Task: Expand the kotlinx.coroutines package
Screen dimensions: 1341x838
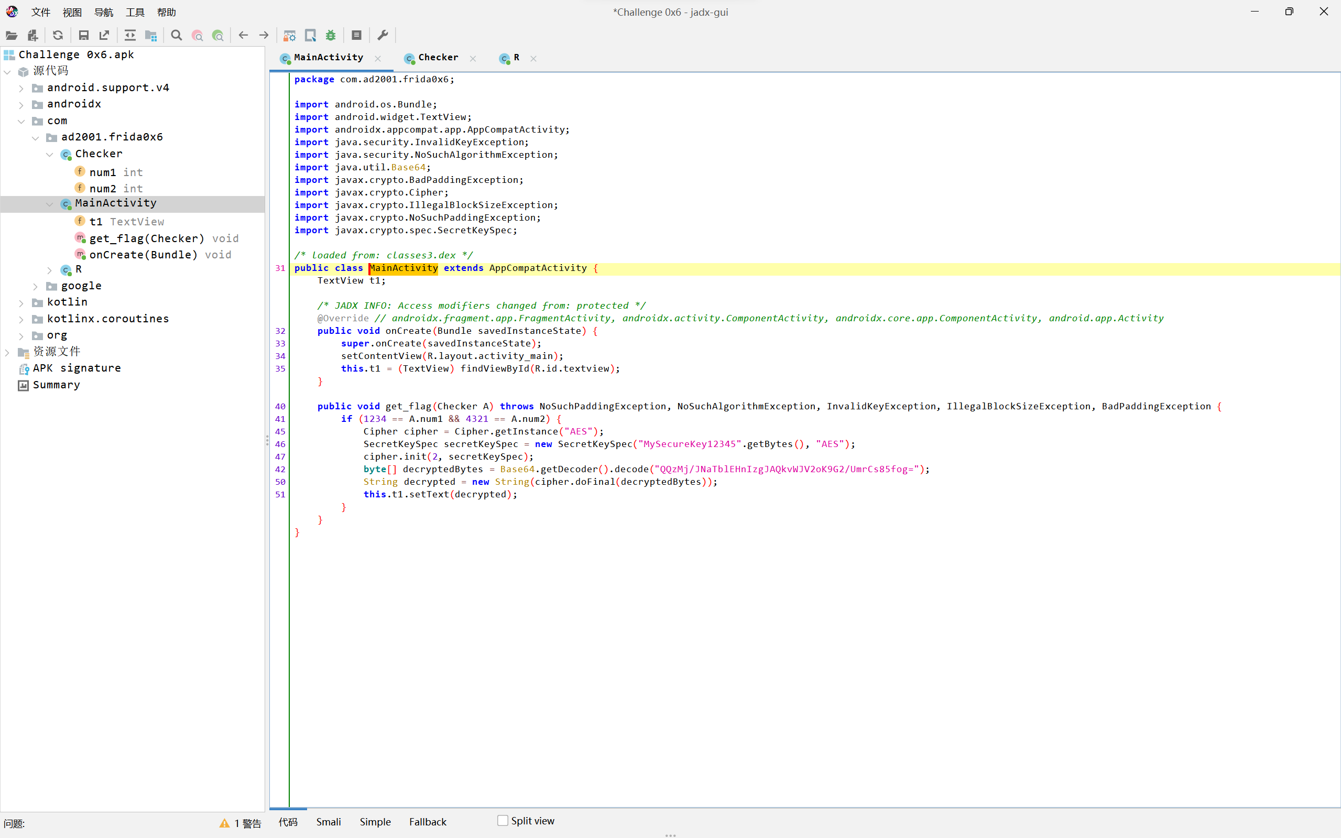Action: (x=21, y=320)
